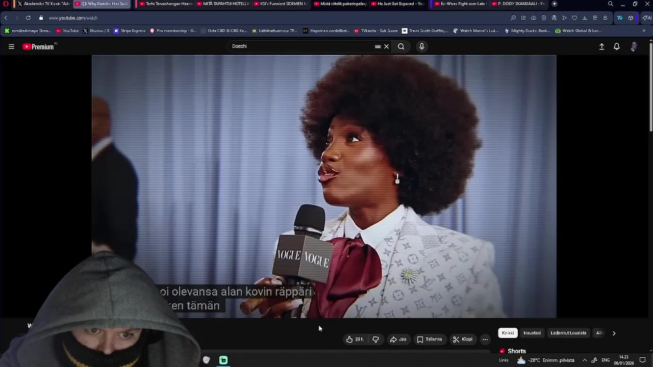Image resolution: width=653 pixels, height=367 pixels.
Task: Show more filter chips with right chevron
Action: [614, 333]
